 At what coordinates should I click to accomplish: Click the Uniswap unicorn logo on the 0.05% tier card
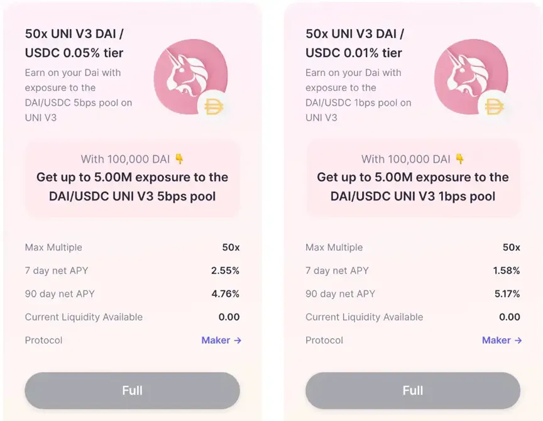pyautogui.click(x=190, y=77)
